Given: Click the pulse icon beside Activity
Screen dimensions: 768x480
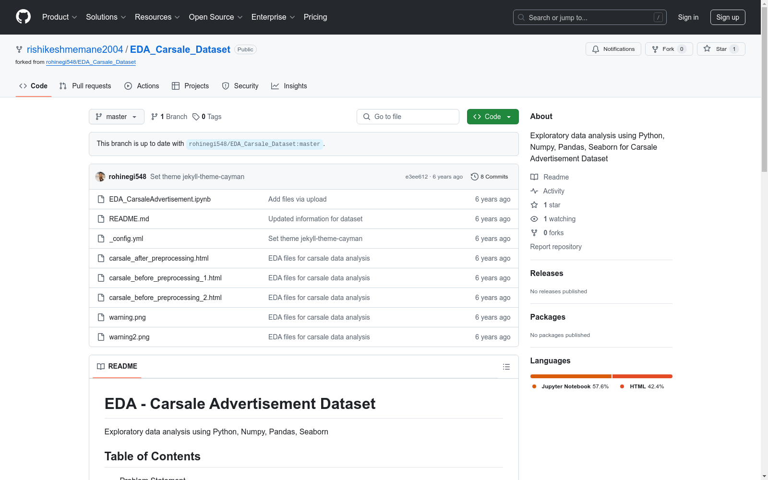Looking at the screenshot, I should [534, 191].
